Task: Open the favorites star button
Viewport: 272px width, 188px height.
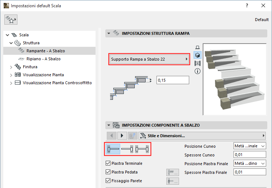Action: [11, 20]
